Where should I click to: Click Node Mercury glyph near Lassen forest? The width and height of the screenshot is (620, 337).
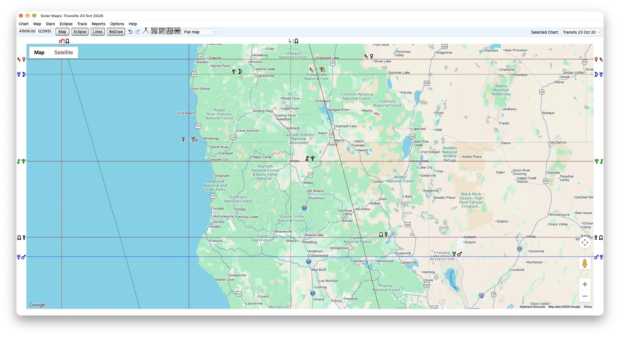[383, 235]
